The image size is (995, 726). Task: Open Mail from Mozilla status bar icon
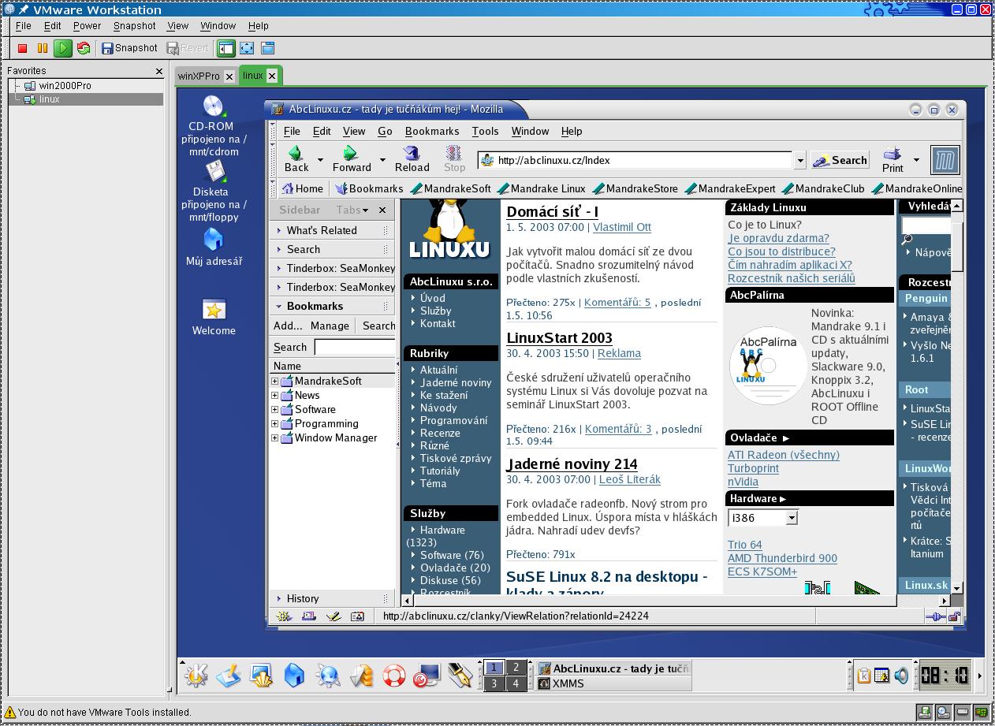coord(308,616)
